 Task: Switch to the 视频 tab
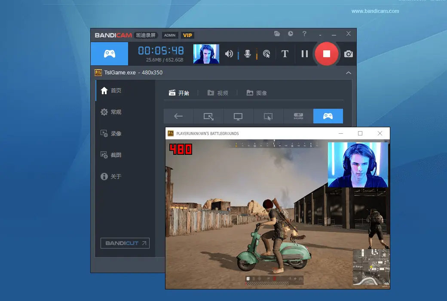click(217, 93)
